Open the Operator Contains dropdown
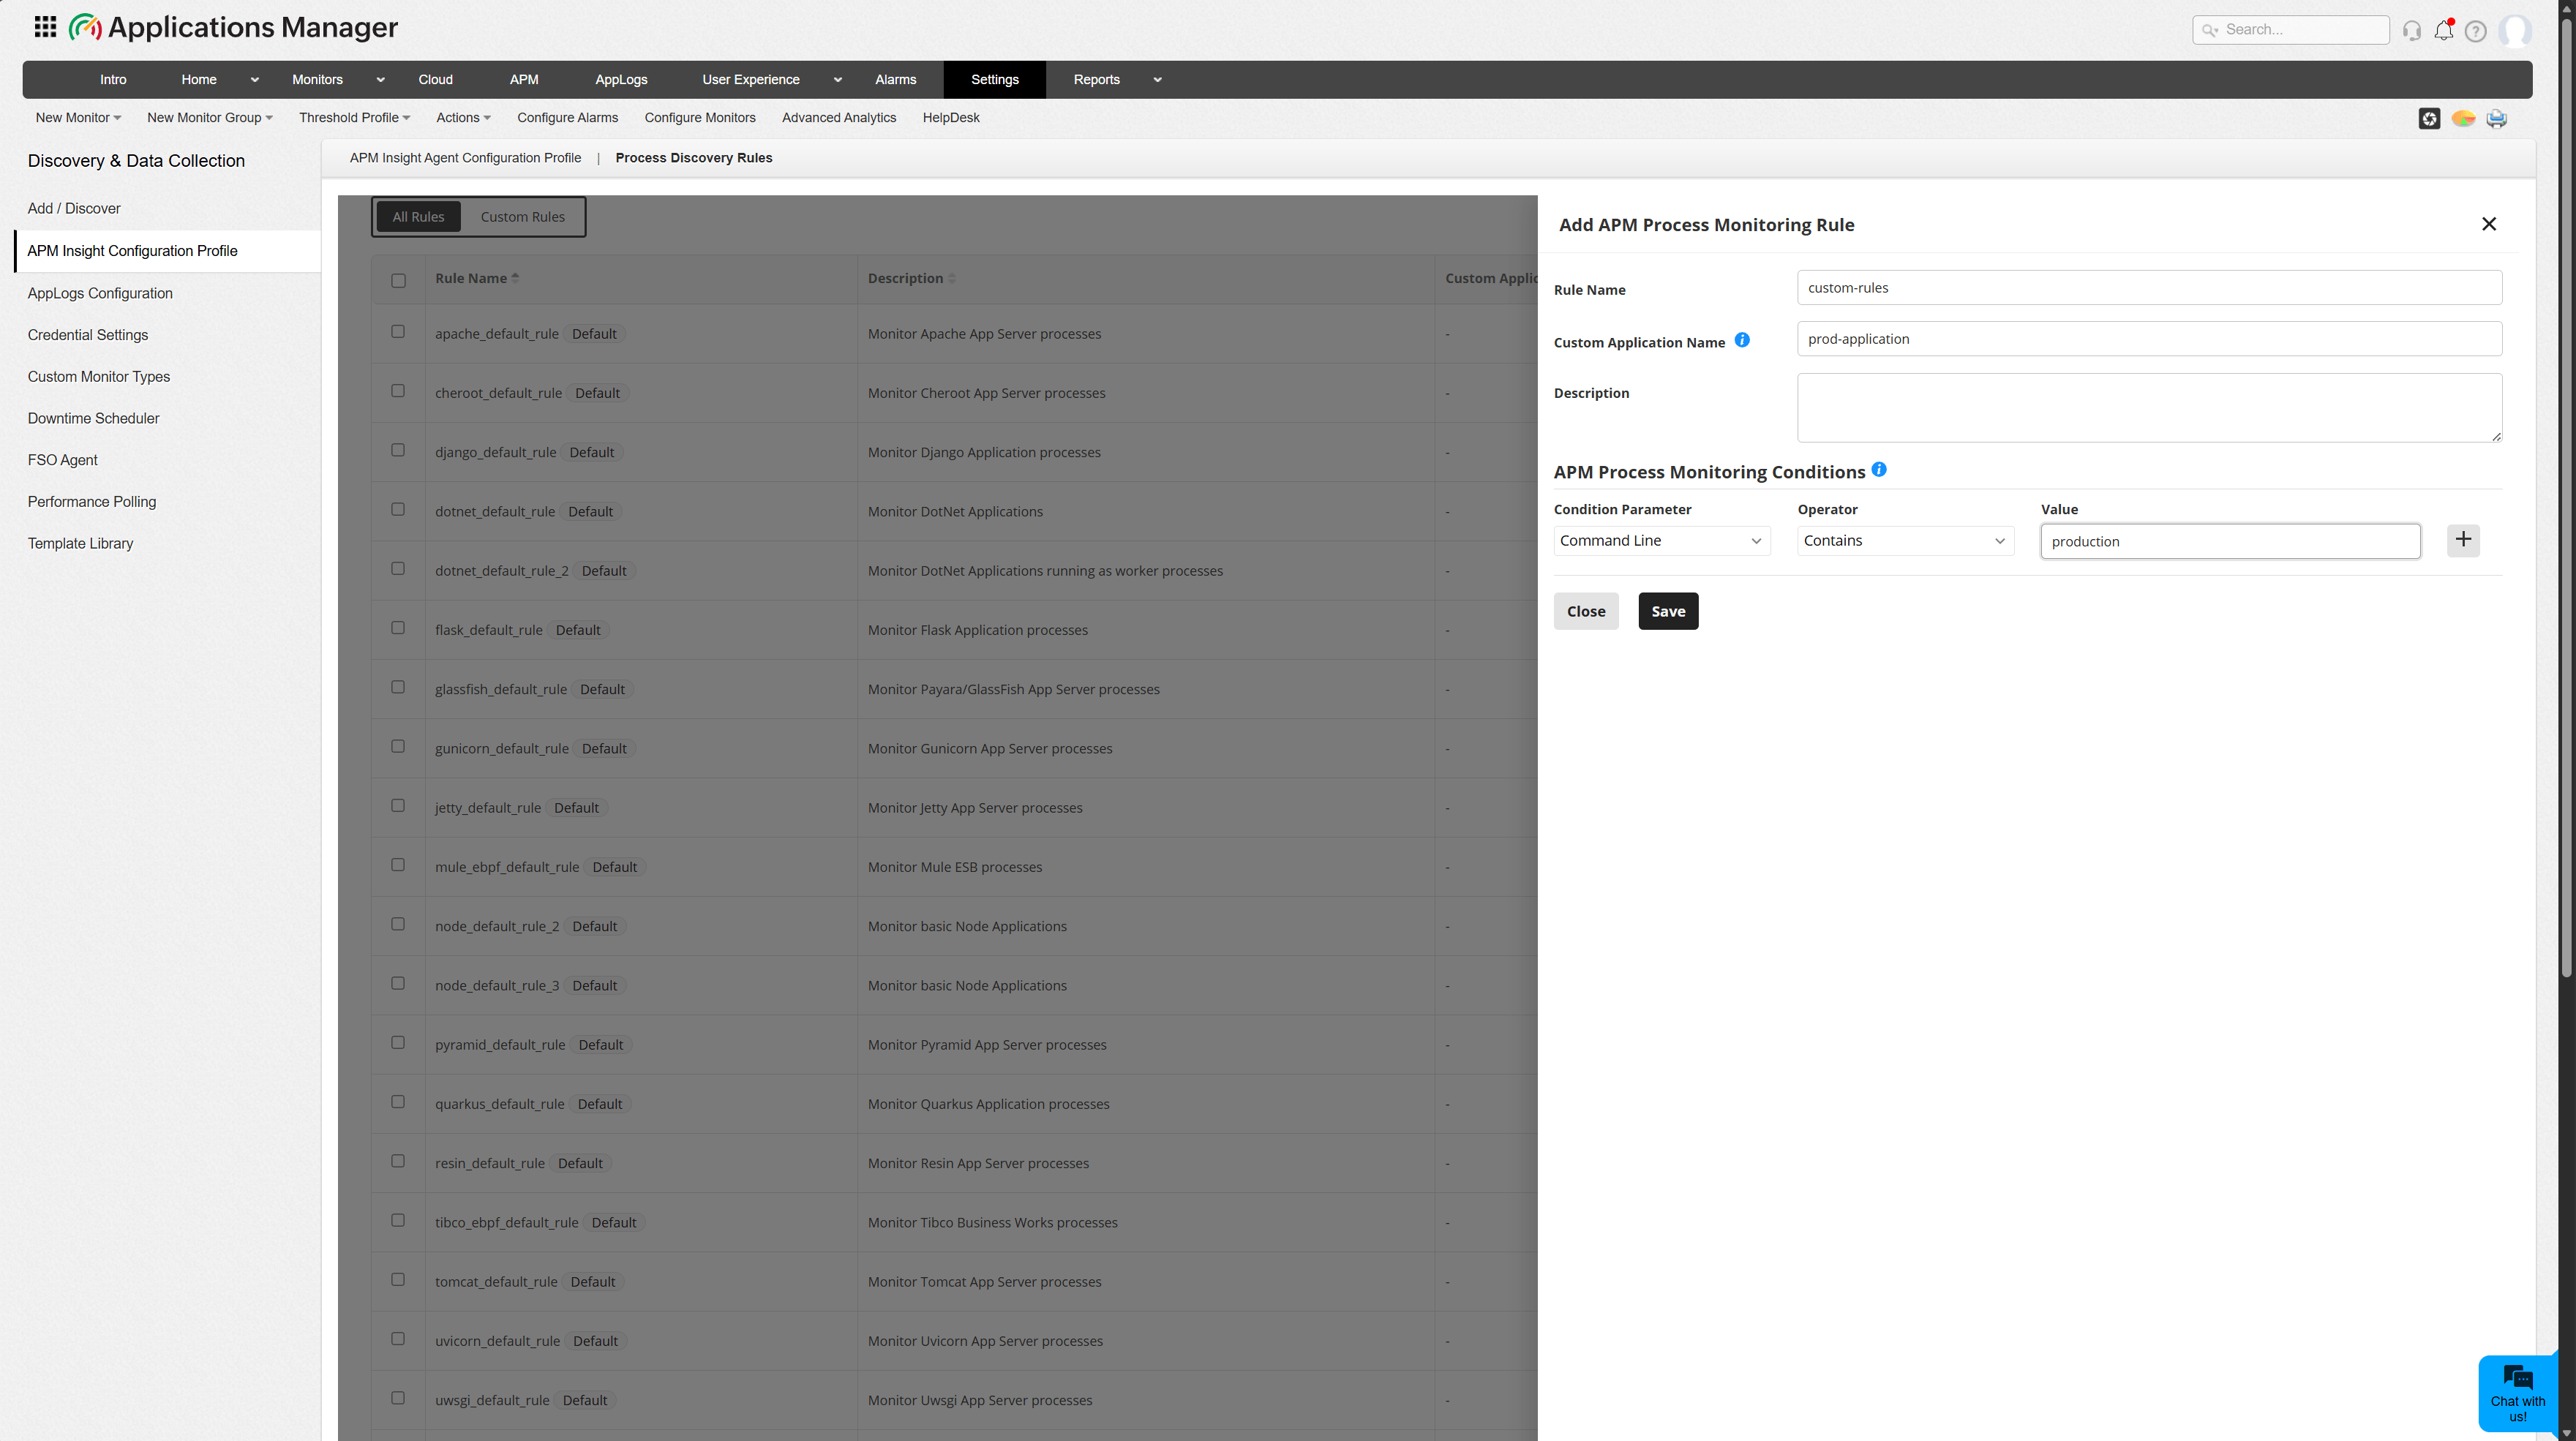This screenshot has height=1441, width=2576. click(1905, 541)
